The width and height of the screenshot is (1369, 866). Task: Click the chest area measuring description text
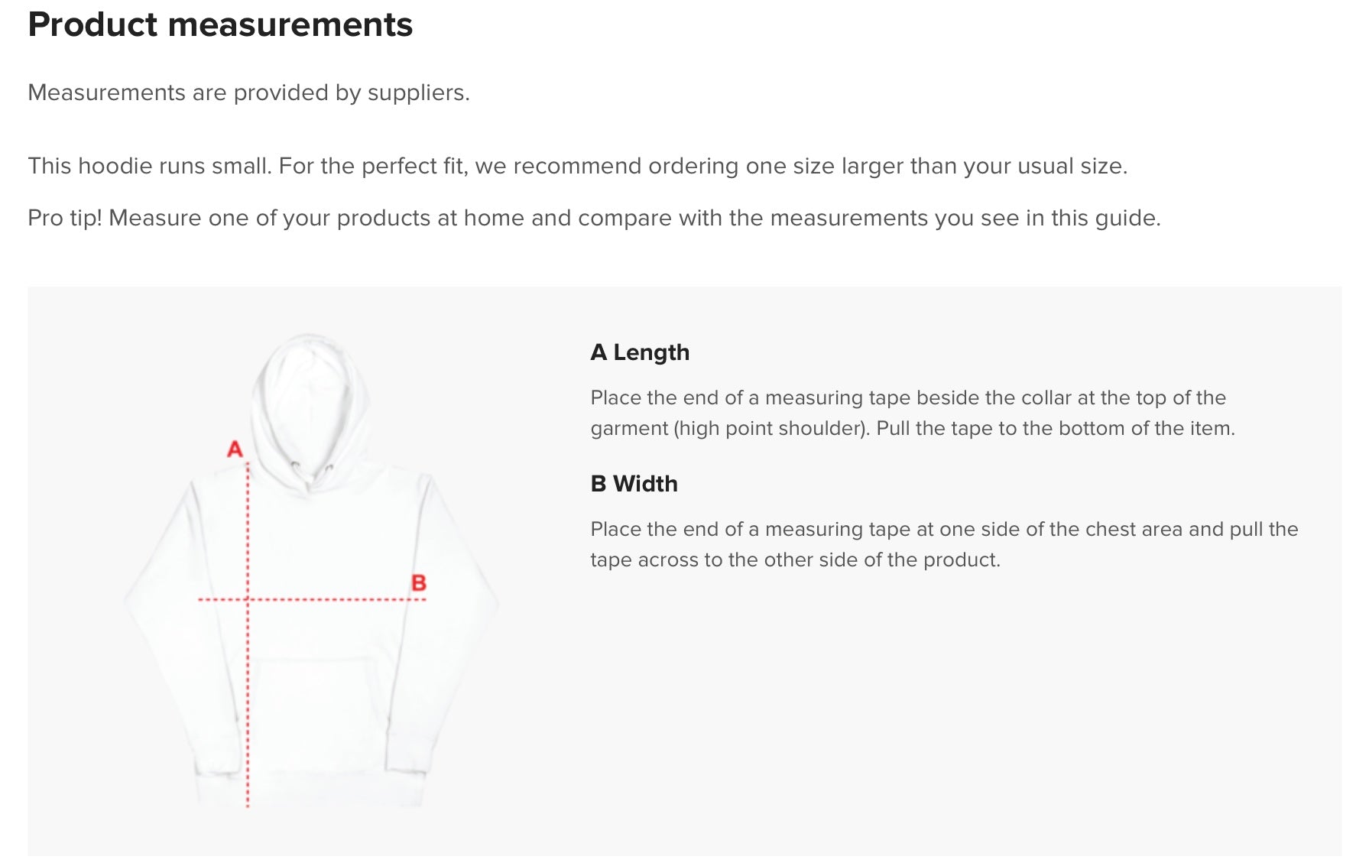click(x=944, y=544)
